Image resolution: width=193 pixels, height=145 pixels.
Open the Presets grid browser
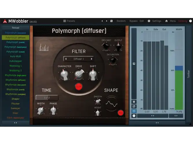pyautogui.click(x=69, y=21)
